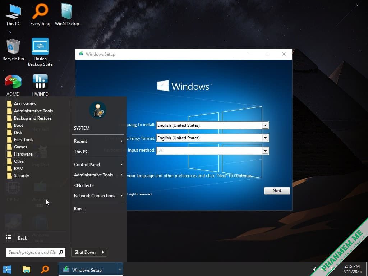Select This PC in Start menu

(98, 152)
